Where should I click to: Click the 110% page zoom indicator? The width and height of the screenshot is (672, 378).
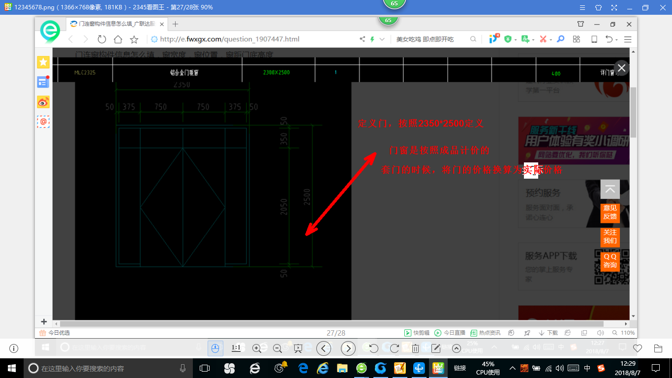(x=623, y=333)
